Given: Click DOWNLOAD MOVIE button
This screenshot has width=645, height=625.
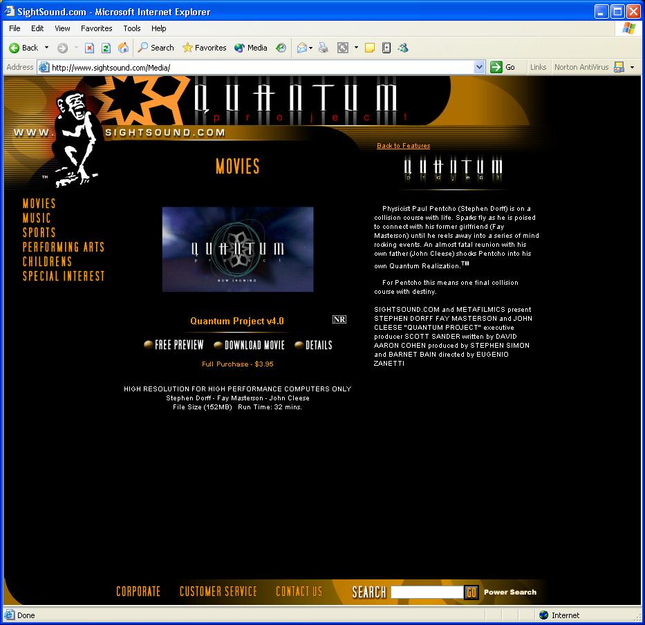Looking at the screenshot, I should (250, 345).
